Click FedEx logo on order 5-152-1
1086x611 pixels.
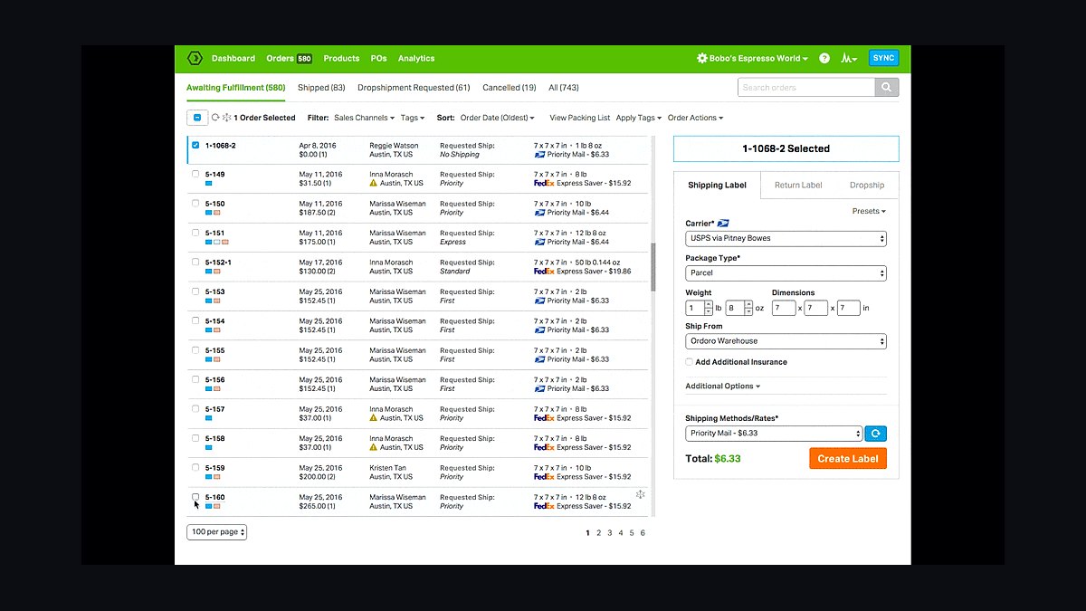[544, 271]
